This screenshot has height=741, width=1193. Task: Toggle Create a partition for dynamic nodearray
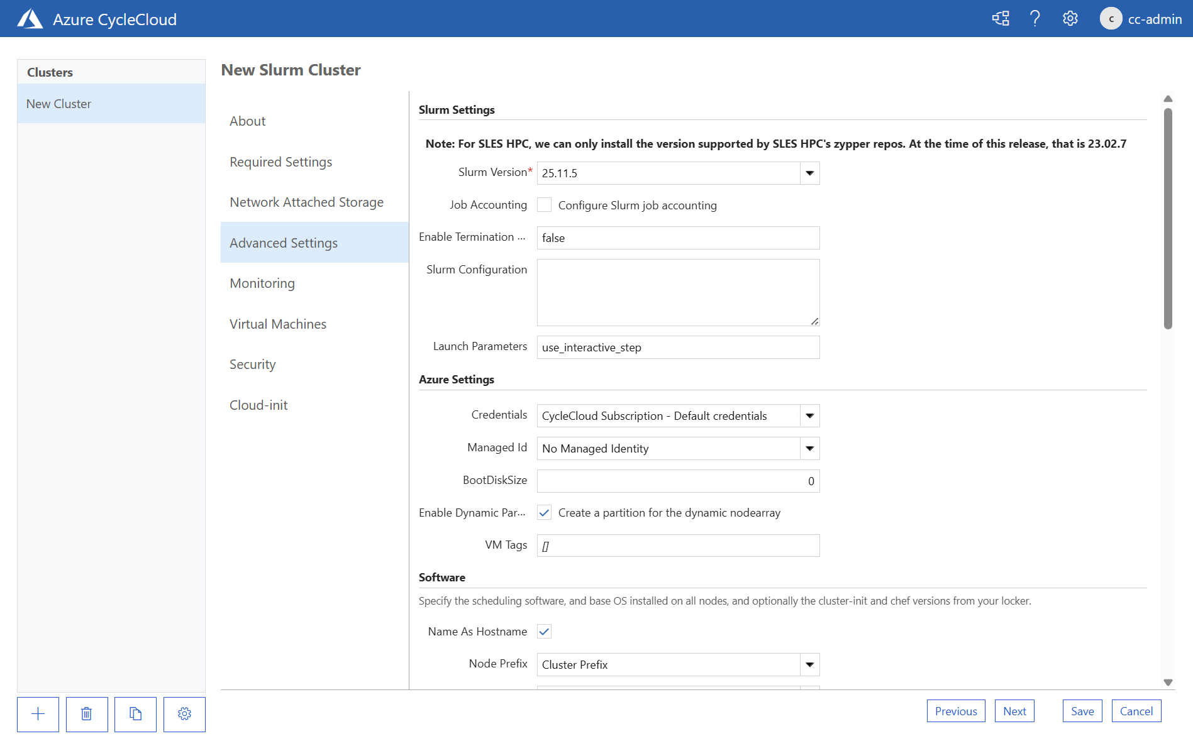click(x=545, y=513)
